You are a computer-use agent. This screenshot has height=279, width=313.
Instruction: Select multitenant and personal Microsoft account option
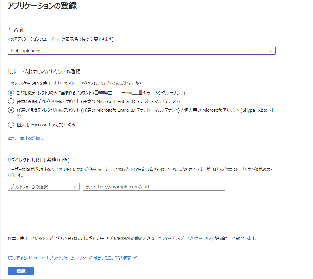pos(11,110)
